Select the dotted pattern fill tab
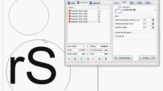 125,3
